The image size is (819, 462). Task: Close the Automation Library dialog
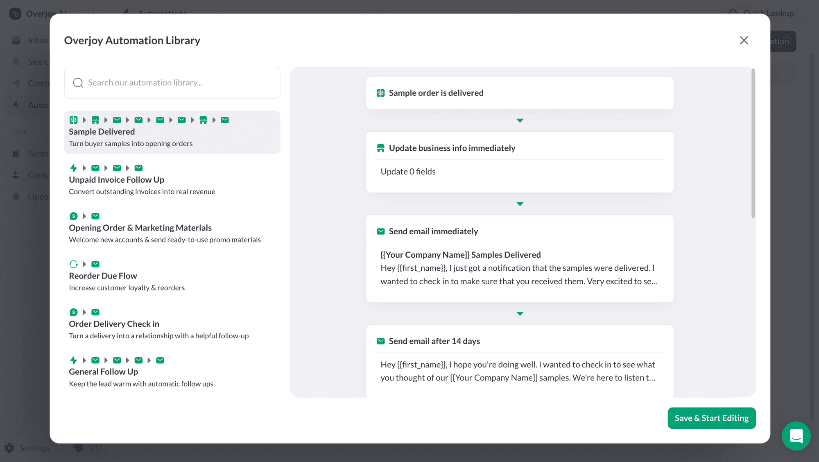pos(744,40)
